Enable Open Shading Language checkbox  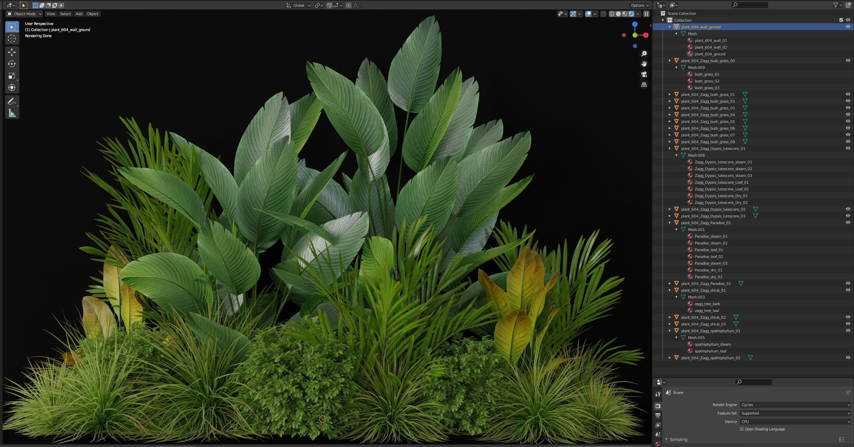[x=742, y=429]
